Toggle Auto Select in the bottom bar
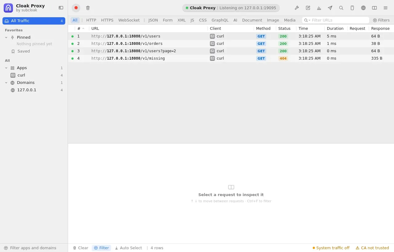The image size is (394, 252). (128, 248)
